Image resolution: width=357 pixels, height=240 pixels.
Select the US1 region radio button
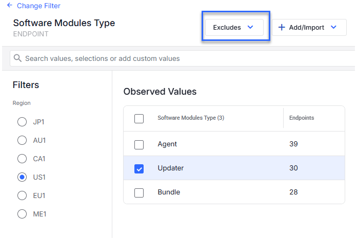coord(22,177)
